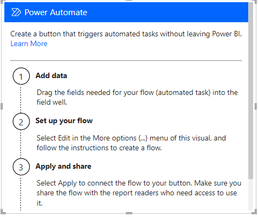This screenshot has width=258, height=217.
Task: Click the 'Drag the fields needed' description text
Action: coord(137,97)
